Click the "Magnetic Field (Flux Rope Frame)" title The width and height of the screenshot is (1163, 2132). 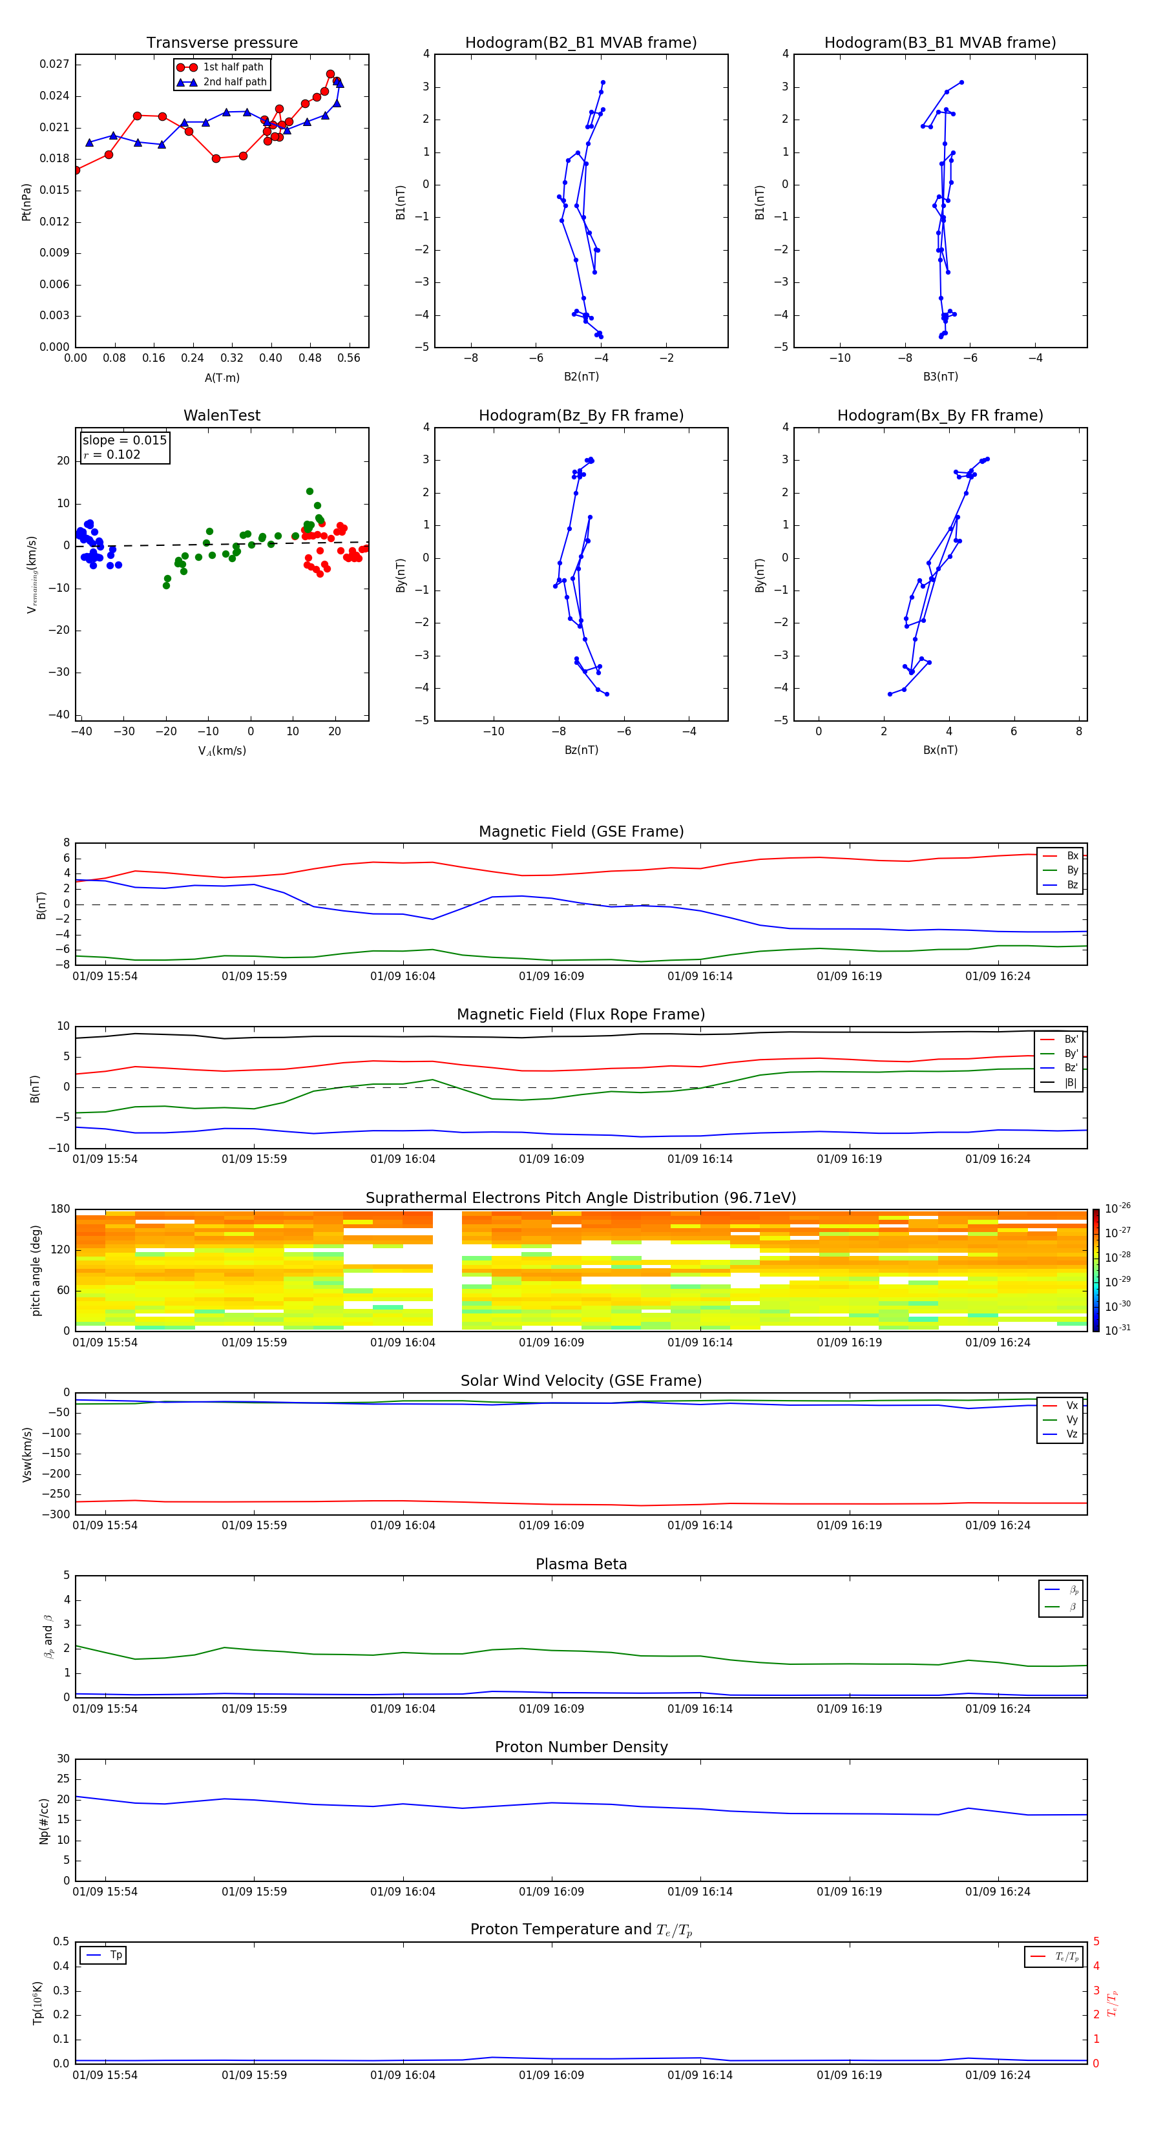tap(581, 1015)
